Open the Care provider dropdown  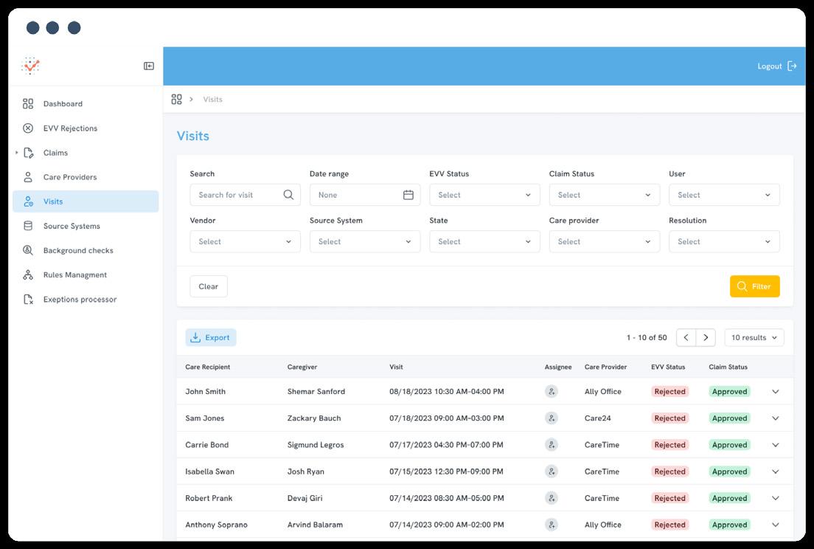tap(605, 241)
